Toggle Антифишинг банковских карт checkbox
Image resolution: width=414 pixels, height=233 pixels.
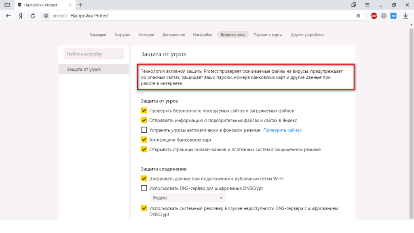click(x=144, y=140)
